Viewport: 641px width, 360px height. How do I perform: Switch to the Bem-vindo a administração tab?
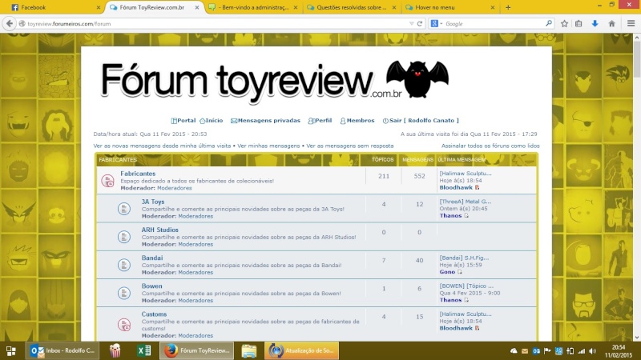253,7
